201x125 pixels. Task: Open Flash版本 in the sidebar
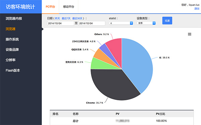tap(13, 71)
